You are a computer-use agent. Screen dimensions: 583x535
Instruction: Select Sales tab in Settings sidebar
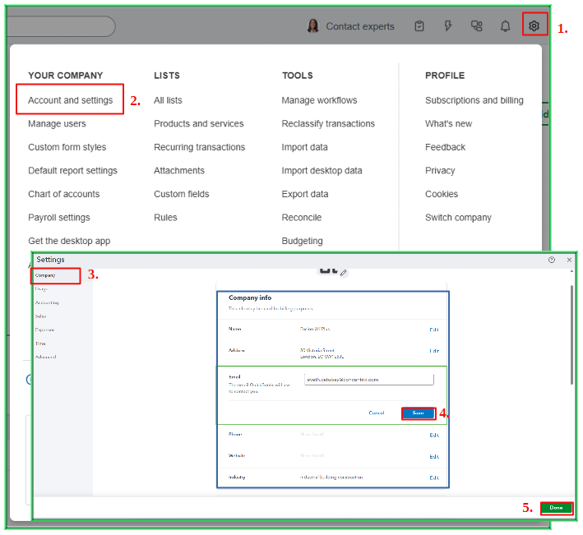[x=40, y=316]
